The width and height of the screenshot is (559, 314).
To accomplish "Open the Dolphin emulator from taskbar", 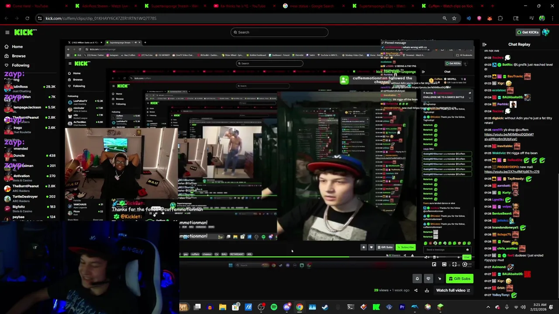I will 414,307.
